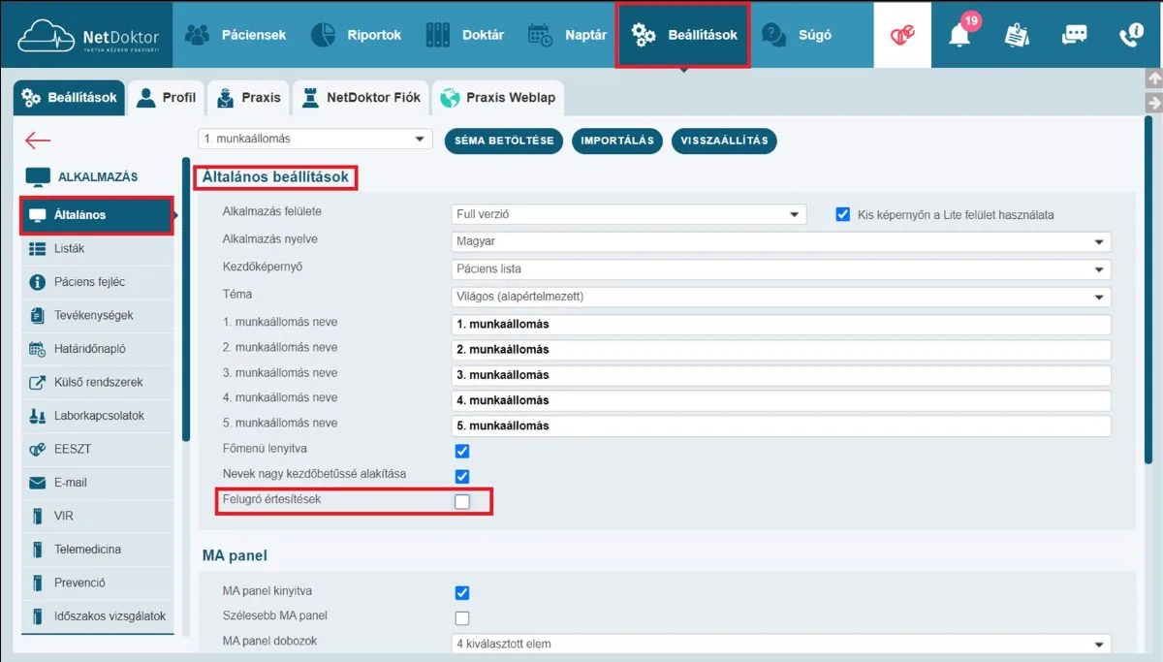Open Kezdőképernyő Páciens lista dropdown
This screenshot has height=662, width=1163.
point(781,269)
